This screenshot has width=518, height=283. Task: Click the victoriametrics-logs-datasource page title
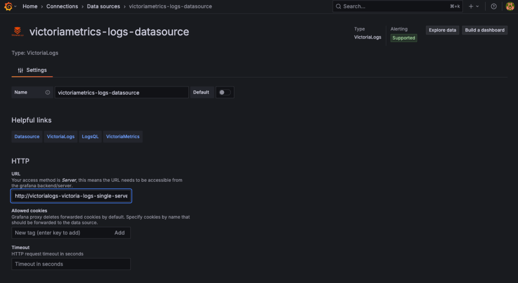tap(109, 32)
